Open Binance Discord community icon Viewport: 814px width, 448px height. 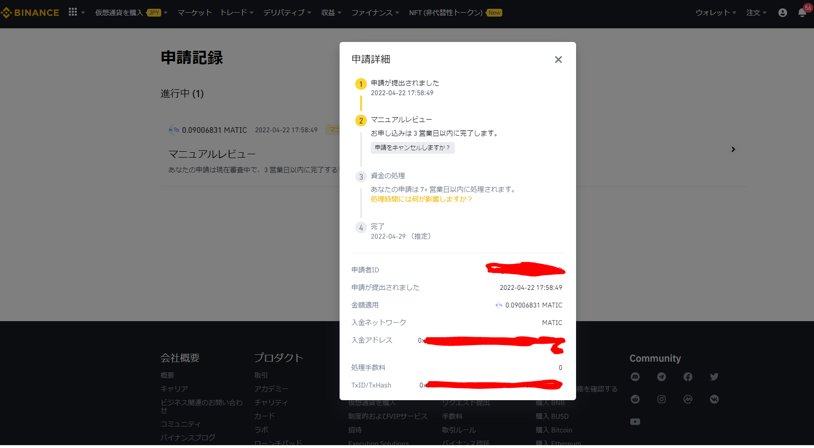pyautogui.click(x=635, y=377)
